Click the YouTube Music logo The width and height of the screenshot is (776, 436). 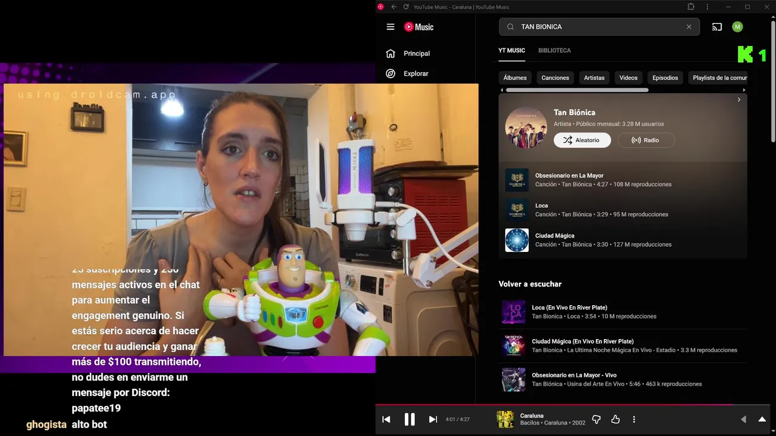point(419,27)
